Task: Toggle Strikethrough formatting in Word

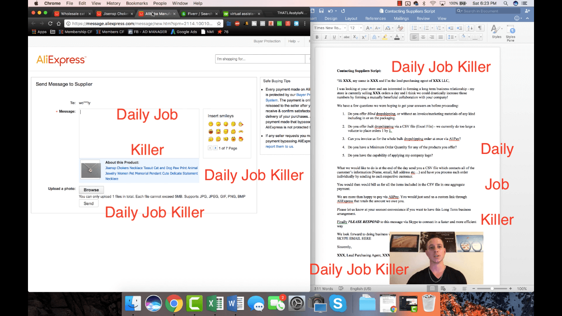Action: click(x=346, y=37)
